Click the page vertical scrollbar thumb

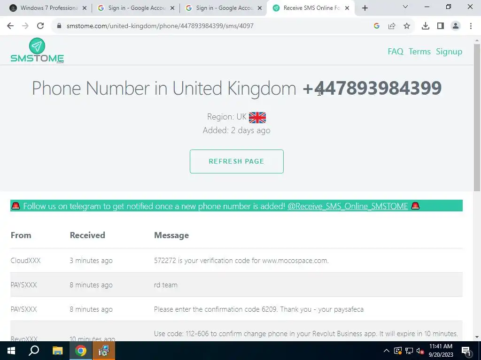tap(477, 118)
